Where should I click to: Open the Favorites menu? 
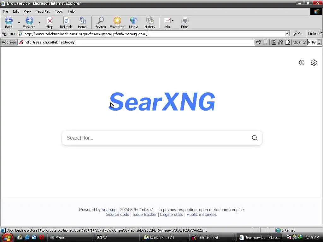pos(43,12)
